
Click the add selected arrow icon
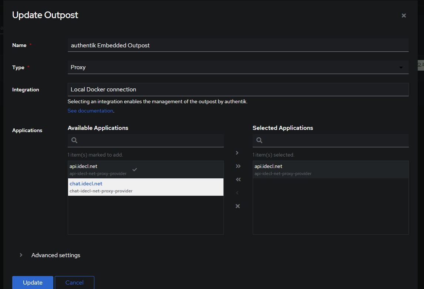(x=238, y=153)
